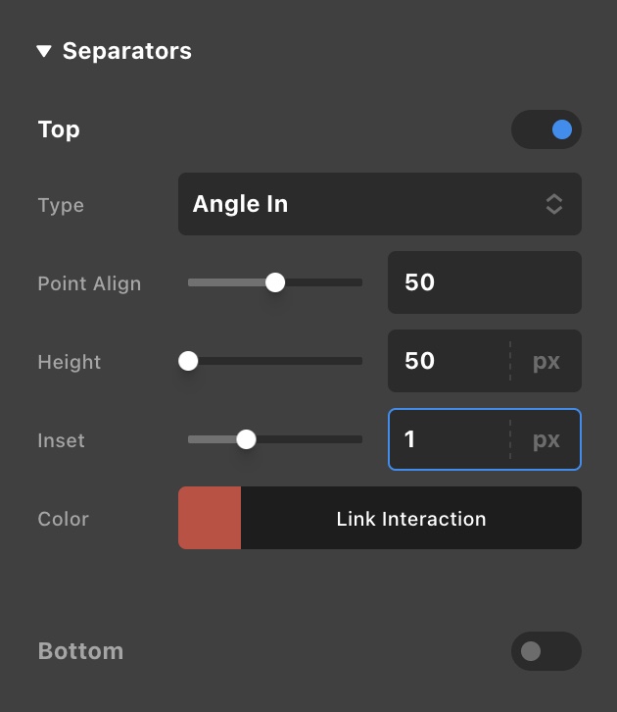Click the Separators section title

tap(127, 51)
